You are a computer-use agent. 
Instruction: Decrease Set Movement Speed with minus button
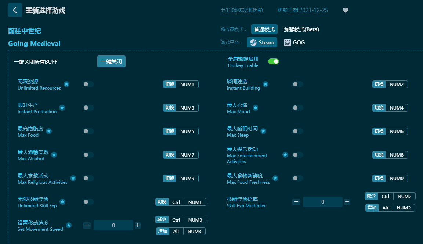pyautogui.click(x=87, y=225)
